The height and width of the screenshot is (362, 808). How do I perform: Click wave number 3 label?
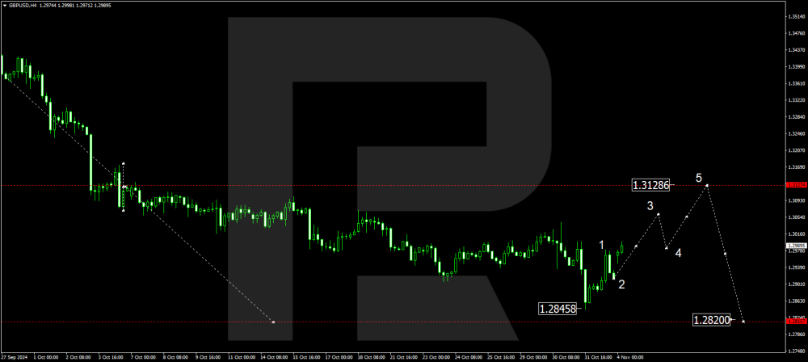coord(650,206)
